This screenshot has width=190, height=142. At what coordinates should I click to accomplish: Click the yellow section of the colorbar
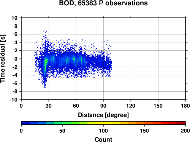103,123
